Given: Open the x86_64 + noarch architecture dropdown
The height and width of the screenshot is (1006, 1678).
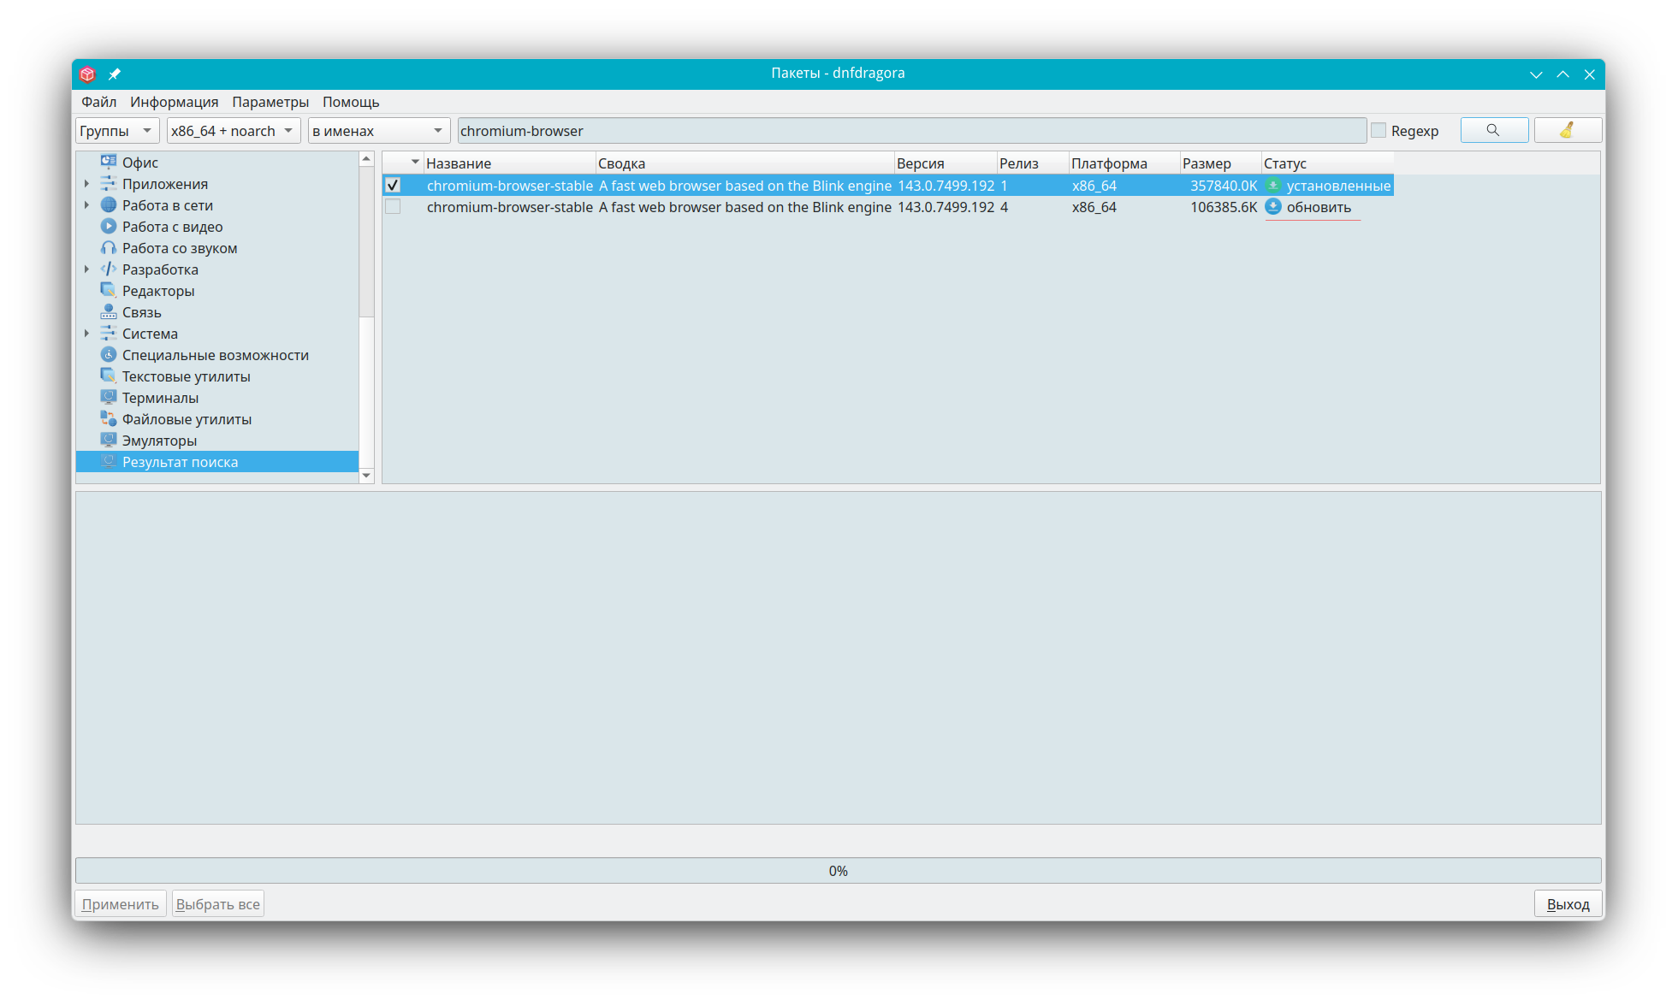Looking at the screenshot, I should 232,131.
